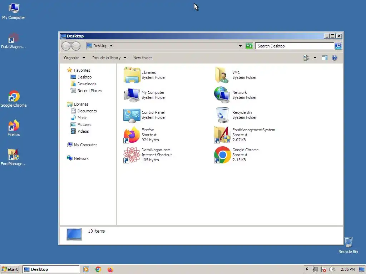The height and width of the screenshot is (274, 366).
Task: Open the view options dropdown arrow
Action: [x=315, y=58]
